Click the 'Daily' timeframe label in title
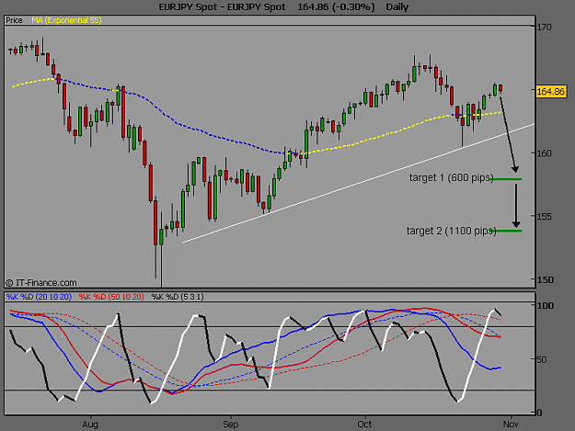 point(397,7)
